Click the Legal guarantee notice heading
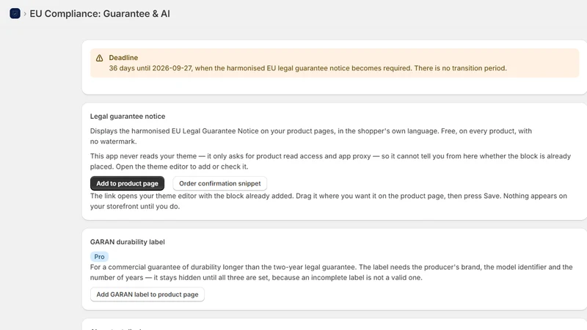Image resolution: width=587 pixels, height=330 pixels. [128, 117]
